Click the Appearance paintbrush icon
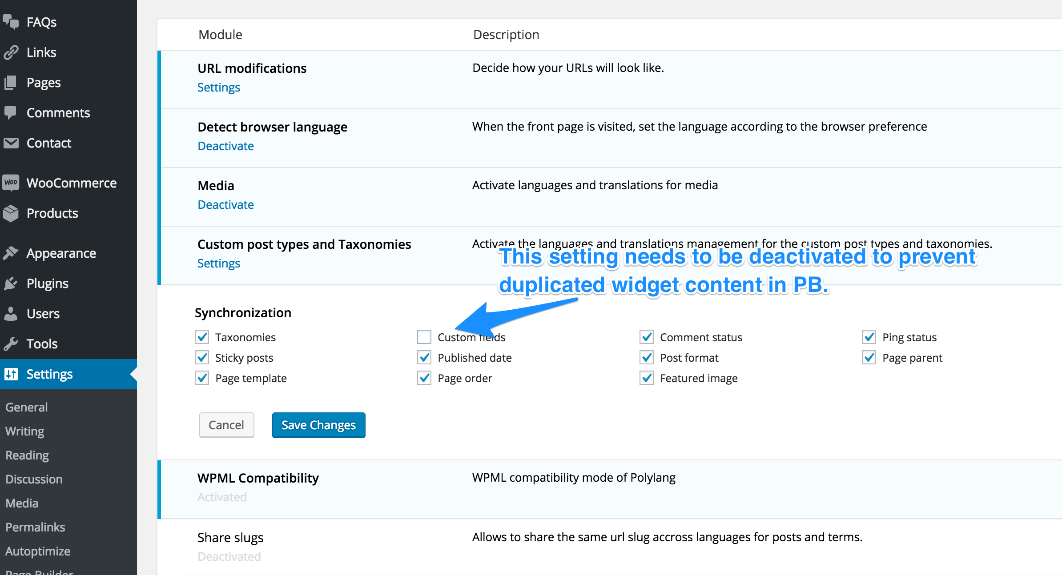This screenshot has width=1062, height=575. [11, 253]
